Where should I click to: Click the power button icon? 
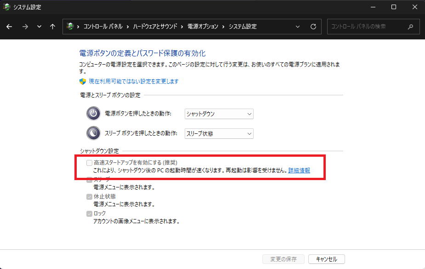(93, 114)
